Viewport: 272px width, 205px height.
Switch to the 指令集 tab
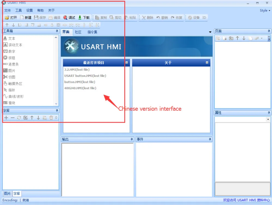[92, 32]
